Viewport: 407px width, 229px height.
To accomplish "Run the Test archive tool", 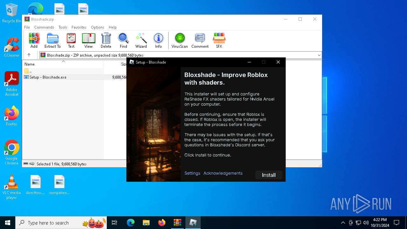I will (x=71, y=40).
